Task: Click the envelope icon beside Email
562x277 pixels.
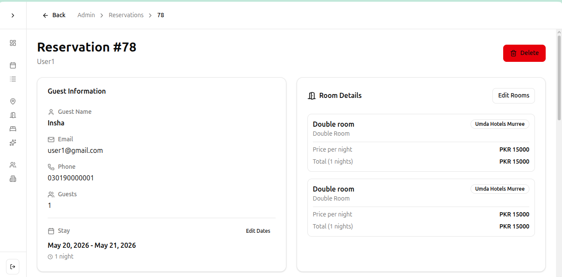Action: click(51, 140)
